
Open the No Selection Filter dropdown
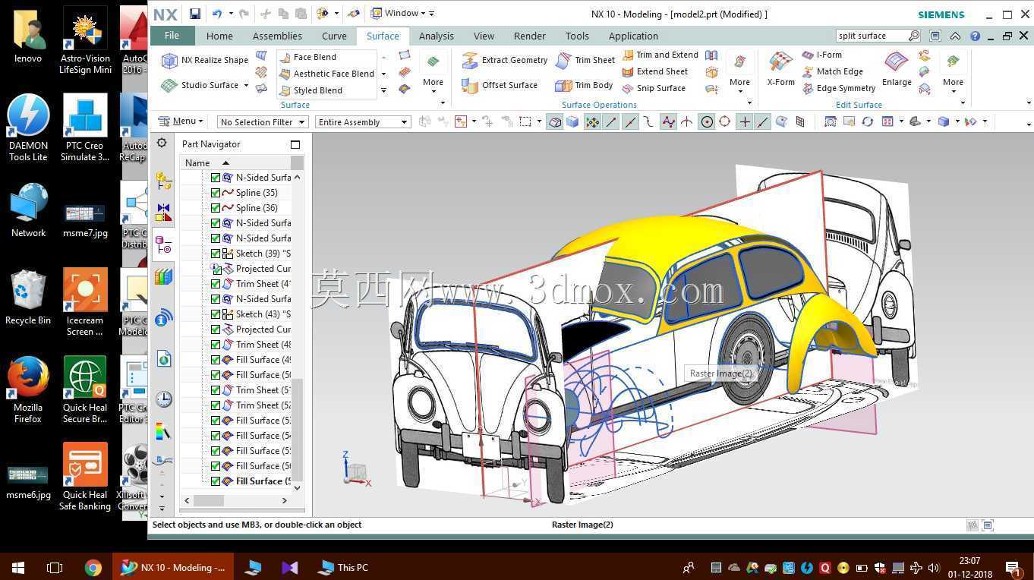tap(262, 122)
